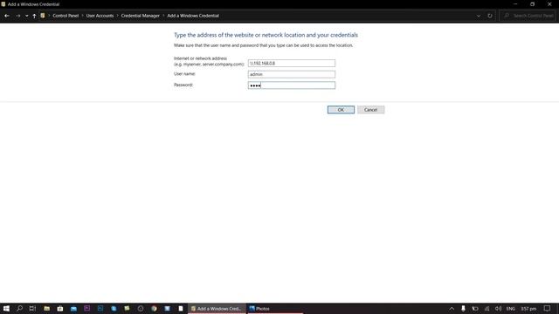Open the clock showing 3:57 pm
Image resolution: width=559 pixels, height=314 pixels.
coord(528,308)
